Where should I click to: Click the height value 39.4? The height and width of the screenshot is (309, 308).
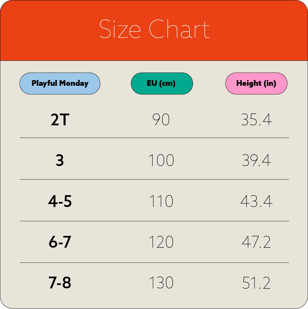click(x=256, y=161)
